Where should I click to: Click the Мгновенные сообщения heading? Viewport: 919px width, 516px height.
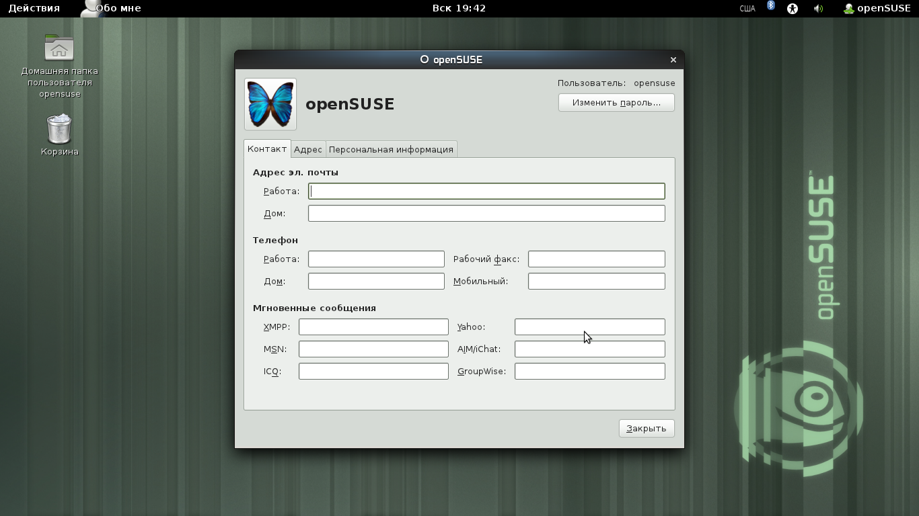[x=314, y=308]
